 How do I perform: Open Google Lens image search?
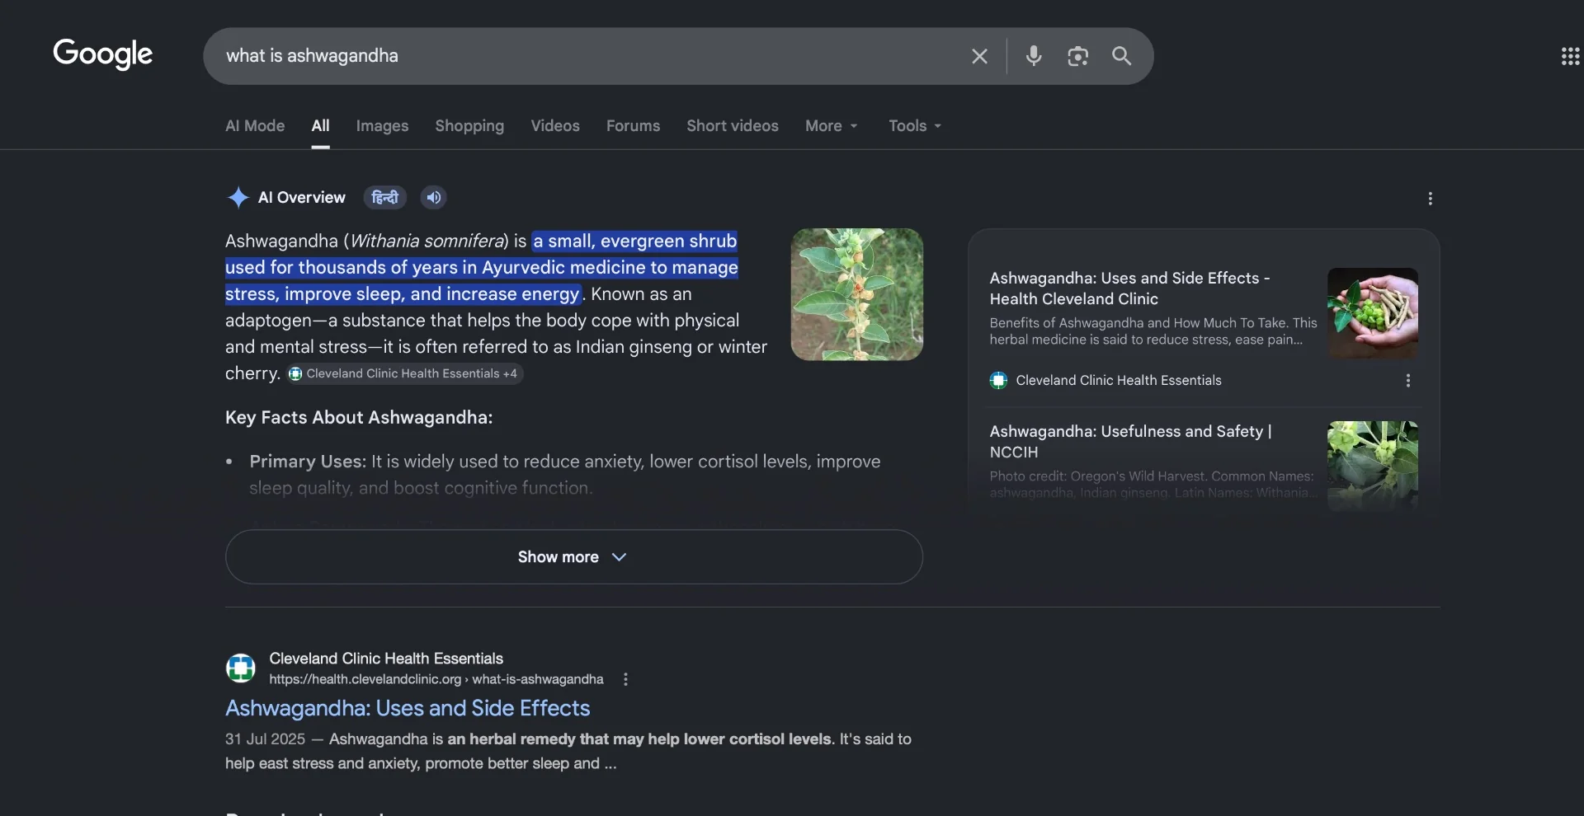(x=1077, y=56)
